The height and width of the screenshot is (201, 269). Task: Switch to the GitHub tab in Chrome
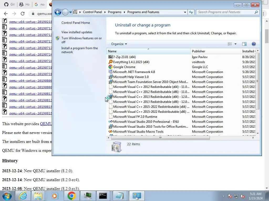tap(9, 4)
